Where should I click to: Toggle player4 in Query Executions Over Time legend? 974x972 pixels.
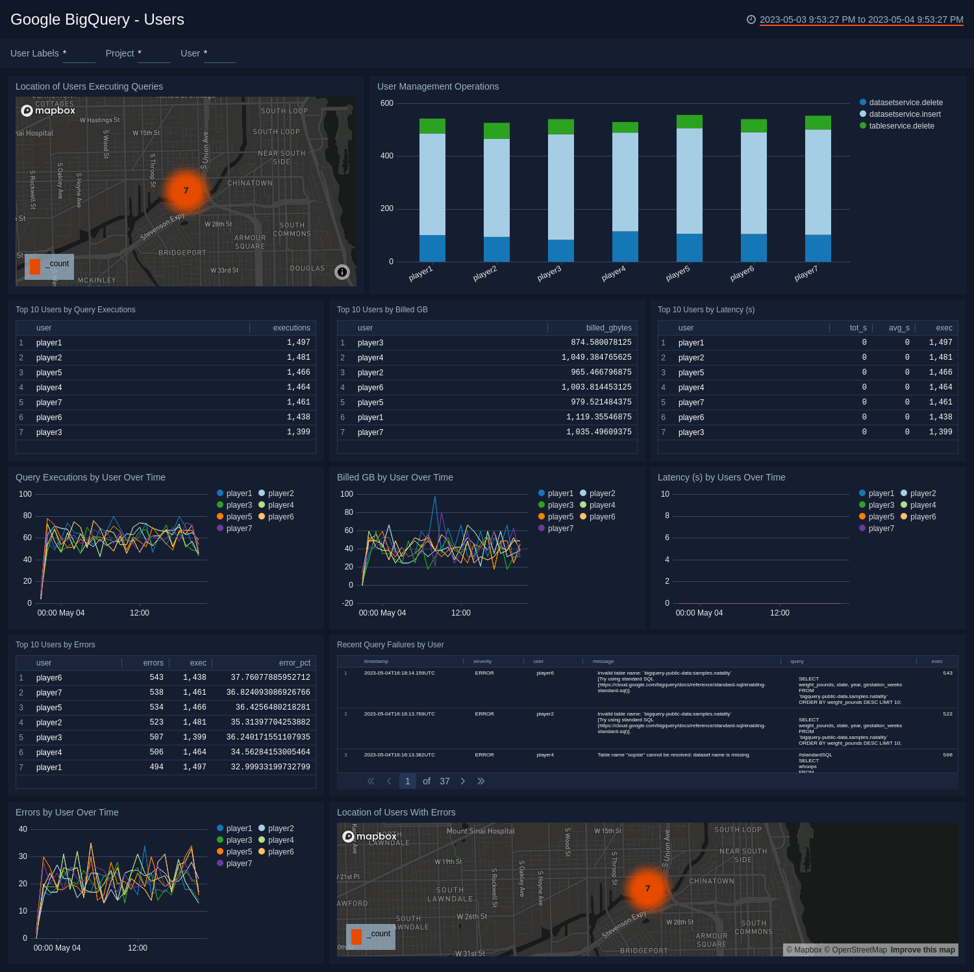tap(276, 505)
